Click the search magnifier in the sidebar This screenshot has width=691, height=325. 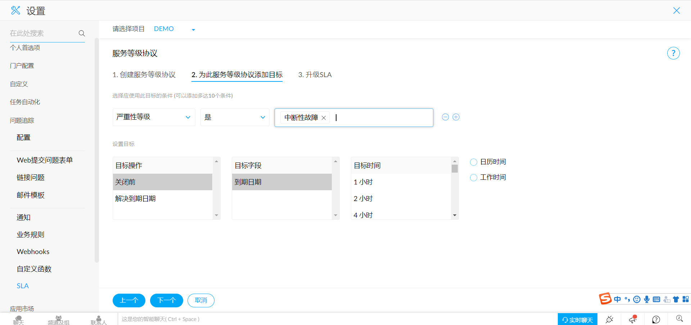(82, 34)
